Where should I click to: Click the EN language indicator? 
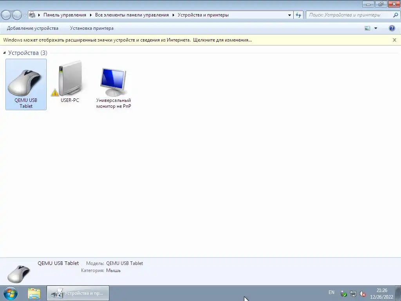[x=331, y=292]
